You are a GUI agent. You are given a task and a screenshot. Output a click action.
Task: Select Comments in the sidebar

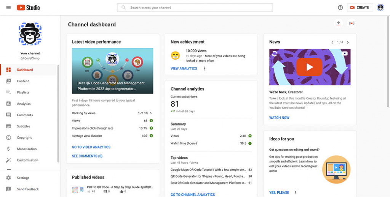coord(29,115)
